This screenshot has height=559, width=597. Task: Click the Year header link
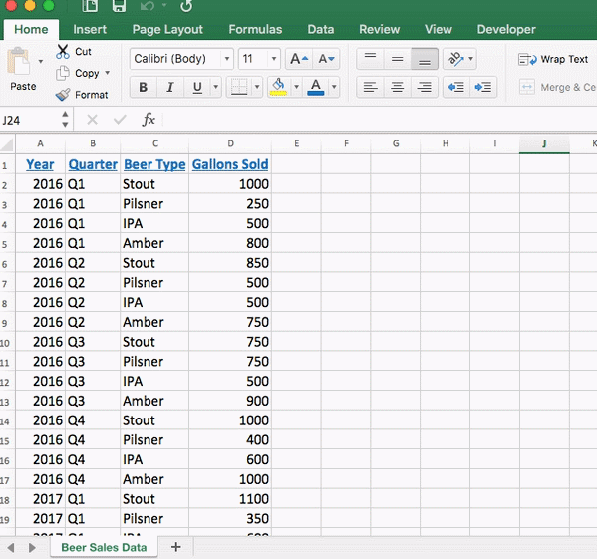40,164
